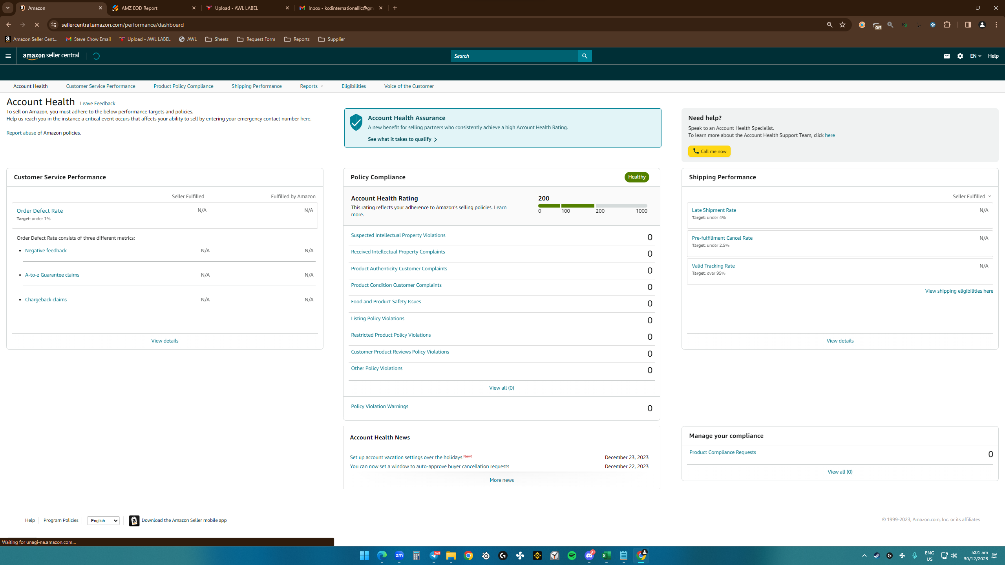Open the Seller Central hamburger menu
The width and height of the screenshot is (1005, 565).
coord(8,56)
